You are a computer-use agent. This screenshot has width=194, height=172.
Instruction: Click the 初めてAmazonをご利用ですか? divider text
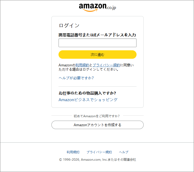pos(96,116)
